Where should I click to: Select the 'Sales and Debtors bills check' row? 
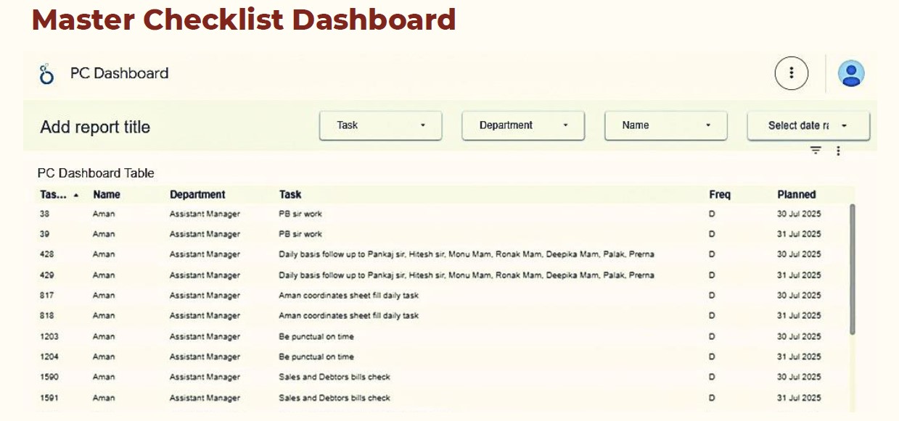pyautogui.click(x=290, y=377)
